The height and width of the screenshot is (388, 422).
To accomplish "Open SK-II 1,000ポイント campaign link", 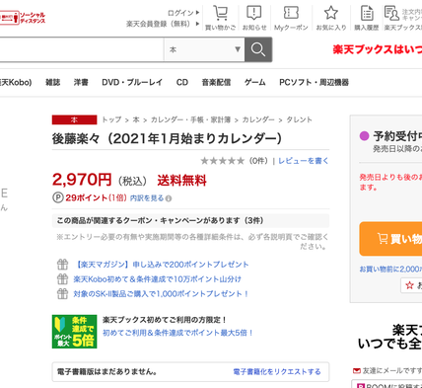I will 161,294.
